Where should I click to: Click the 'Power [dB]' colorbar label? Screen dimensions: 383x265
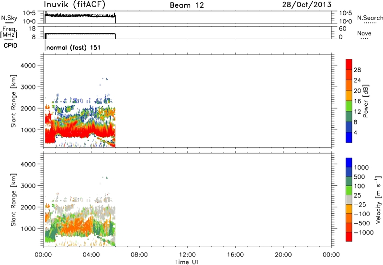[366, 101]
